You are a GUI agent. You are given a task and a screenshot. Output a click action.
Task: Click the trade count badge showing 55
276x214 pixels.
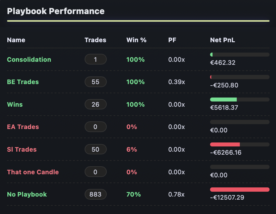pos(95,82)
